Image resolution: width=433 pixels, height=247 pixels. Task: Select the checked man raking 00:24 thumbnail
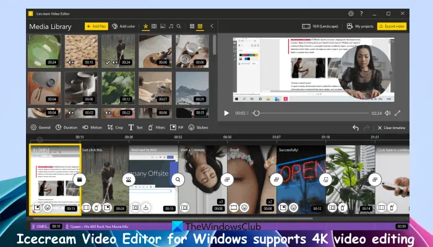point(118,51)
